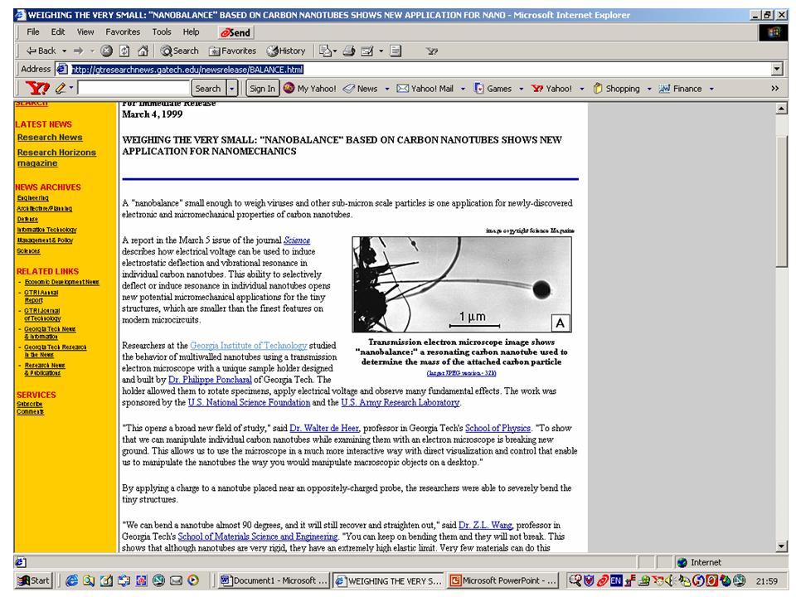Open the File menu
Image resolution: width=796 pixels, height=597 pixels.
tap(33, 32)
